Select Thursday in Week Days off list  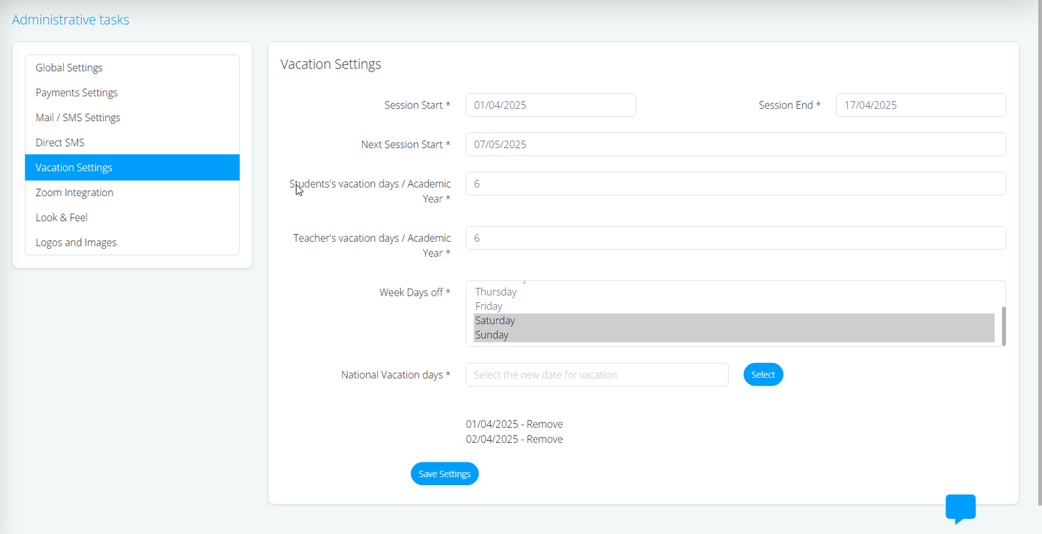[496, 292]
